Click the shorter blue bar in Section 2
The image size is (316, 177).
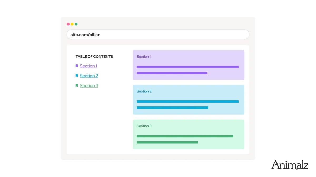tap(172, 108)
